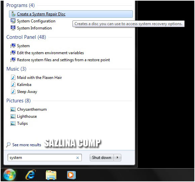Click the 'Maid with the Flaxen Hair' text

tap(39, 78)
